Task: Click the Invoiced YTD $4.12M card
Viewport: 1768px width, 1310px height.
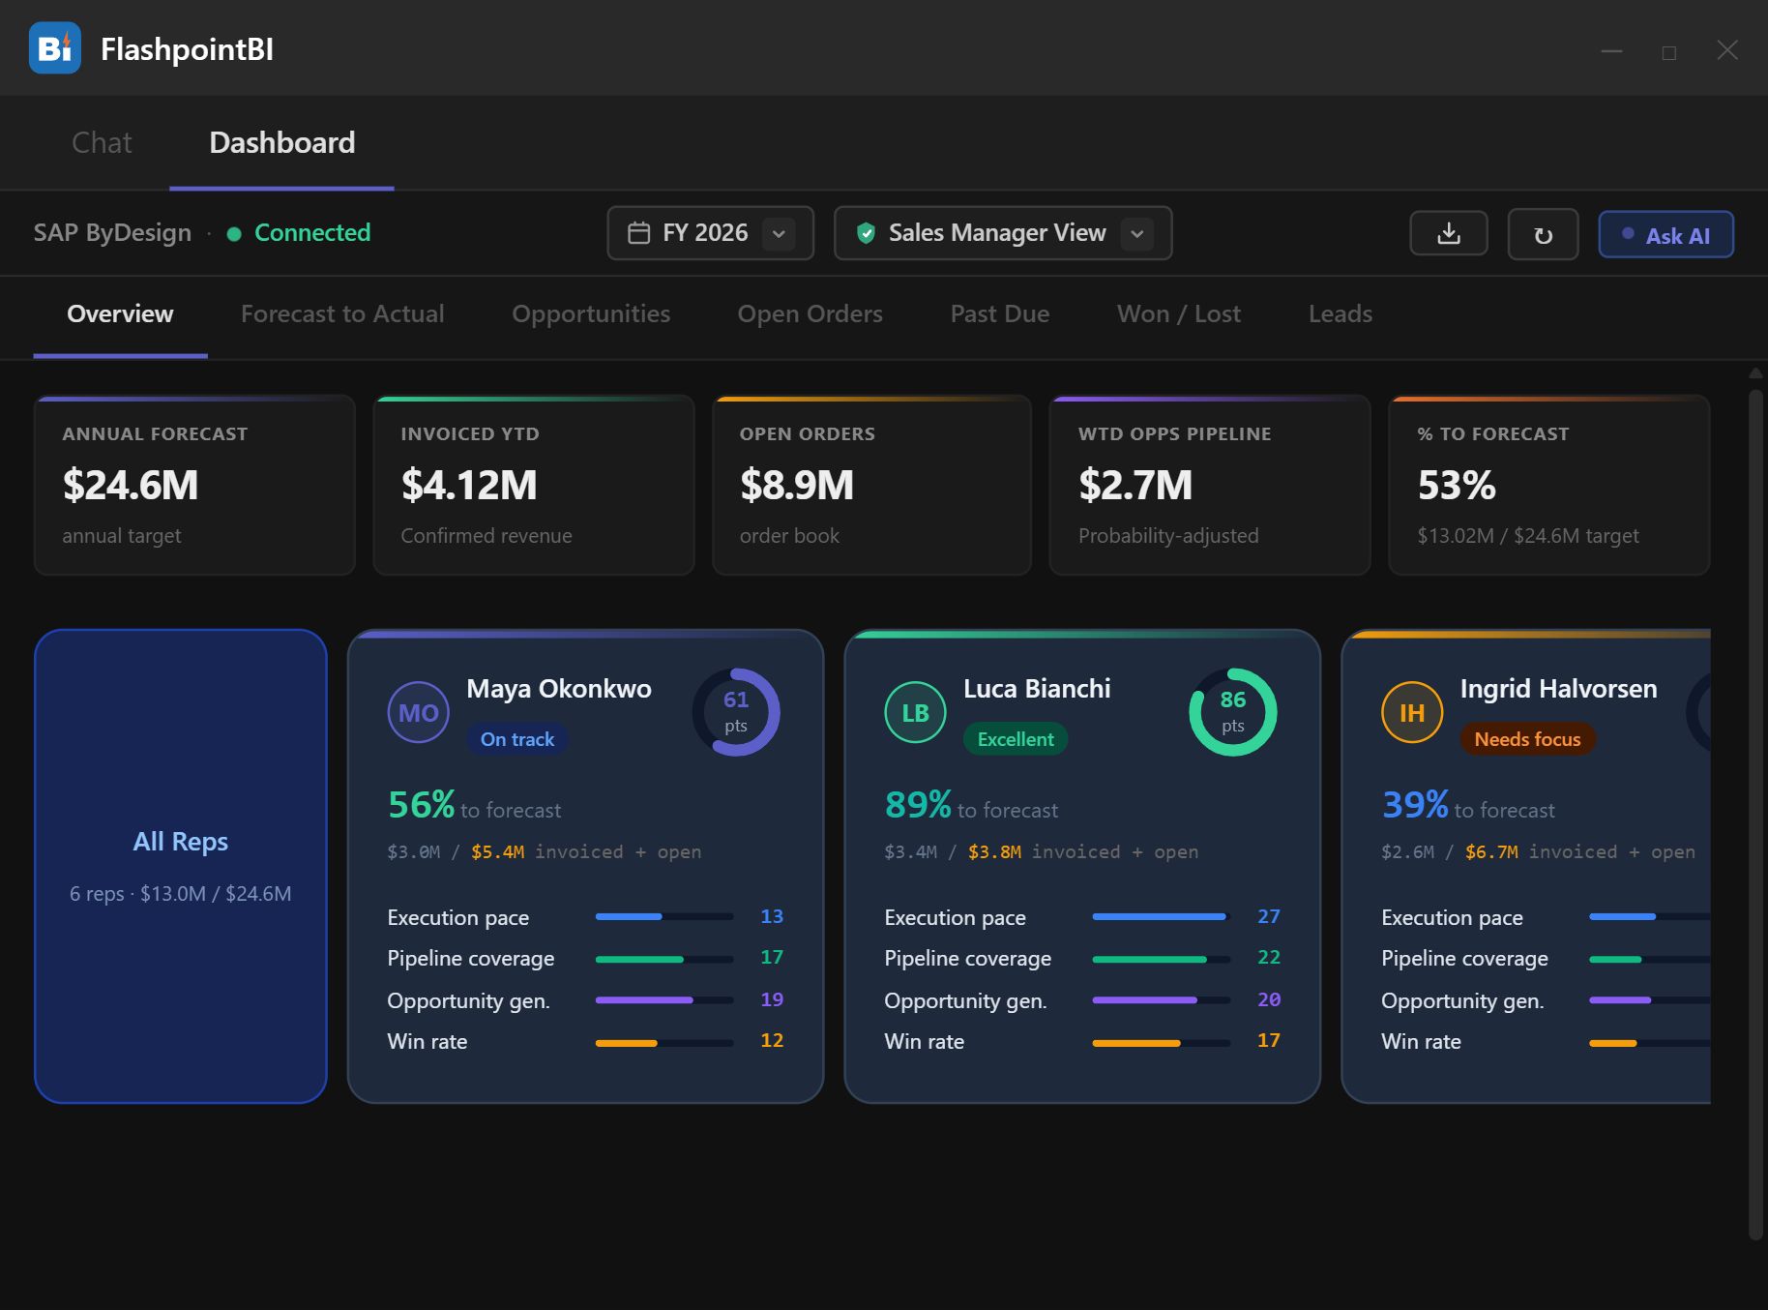Action: (534, 485)
